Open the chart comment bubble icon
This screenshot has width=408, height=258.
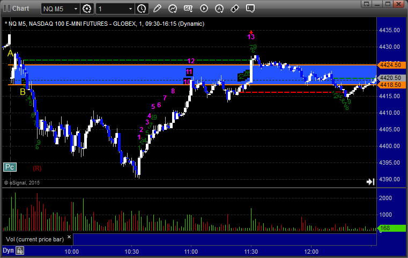[x=250, y=9]
